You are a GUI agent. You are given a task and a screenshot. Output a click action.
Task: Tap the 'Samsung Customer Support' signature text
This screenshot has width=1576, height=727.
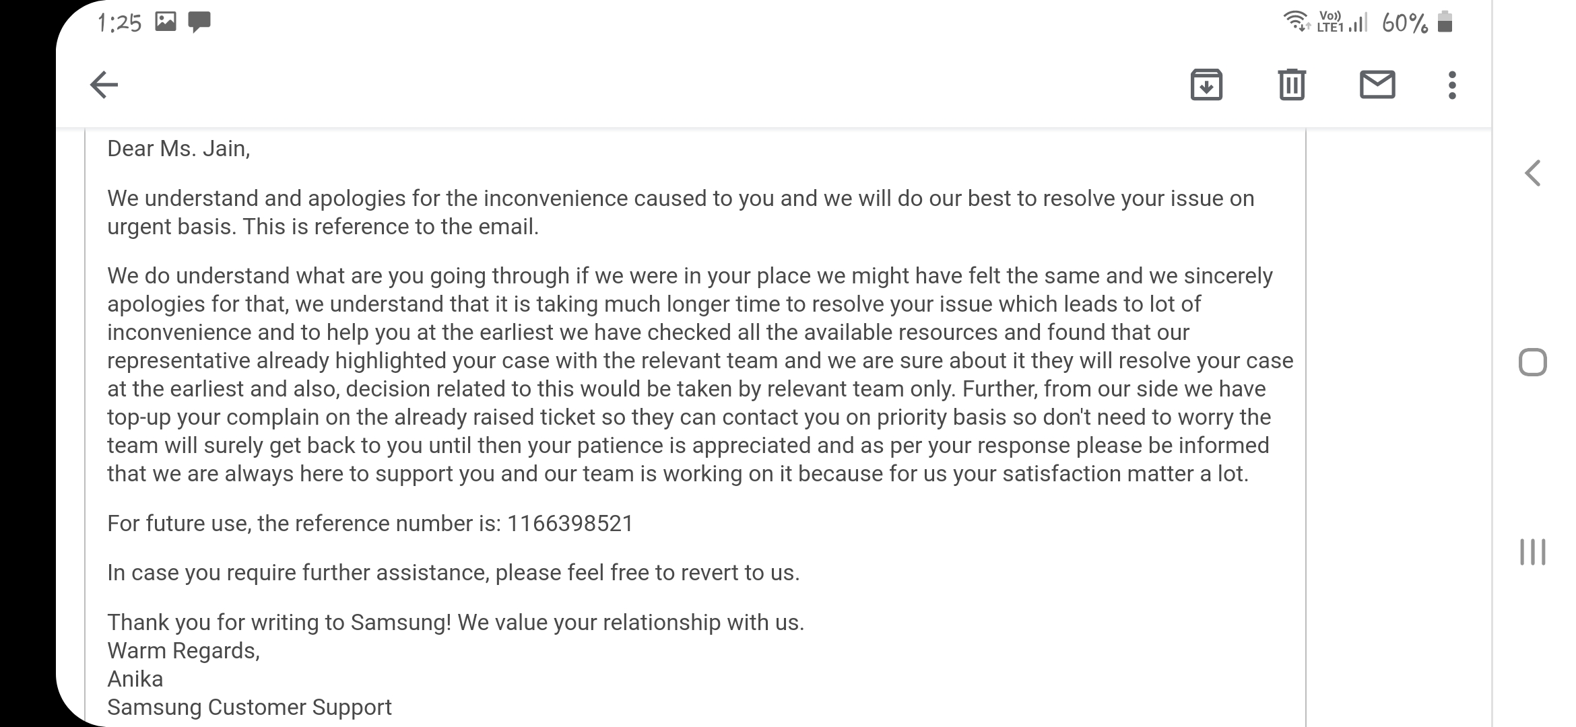[249, 707]
